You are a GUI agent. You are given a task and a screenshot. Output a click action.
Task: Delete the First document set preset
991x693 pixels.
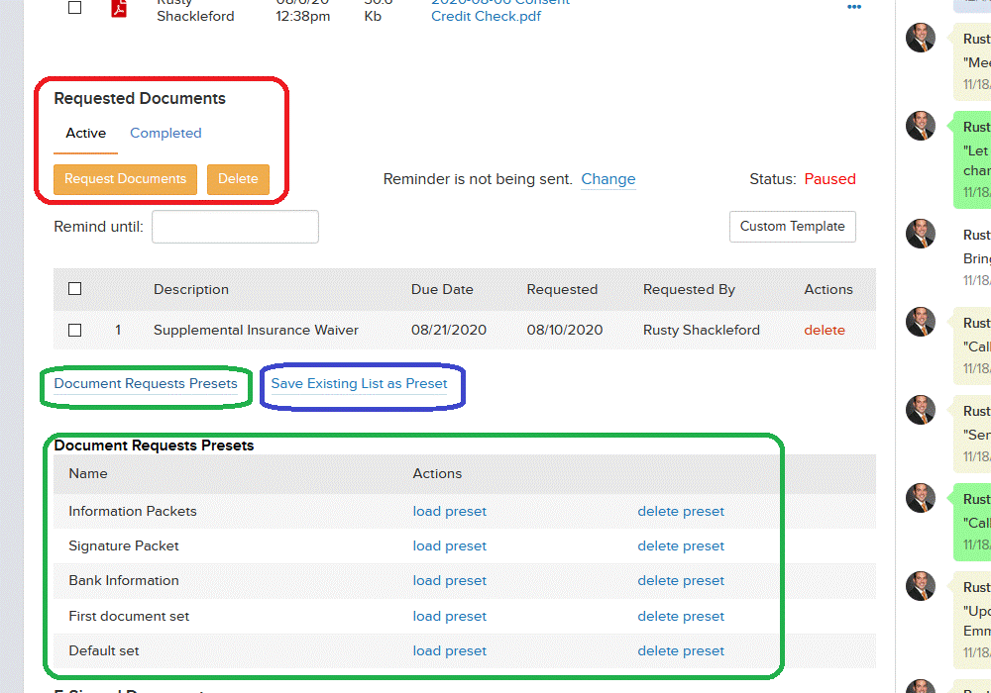tap(681, 616)
